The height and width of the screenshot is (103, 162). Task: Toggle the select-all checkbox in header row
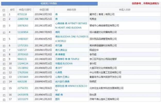click(4, 10)
